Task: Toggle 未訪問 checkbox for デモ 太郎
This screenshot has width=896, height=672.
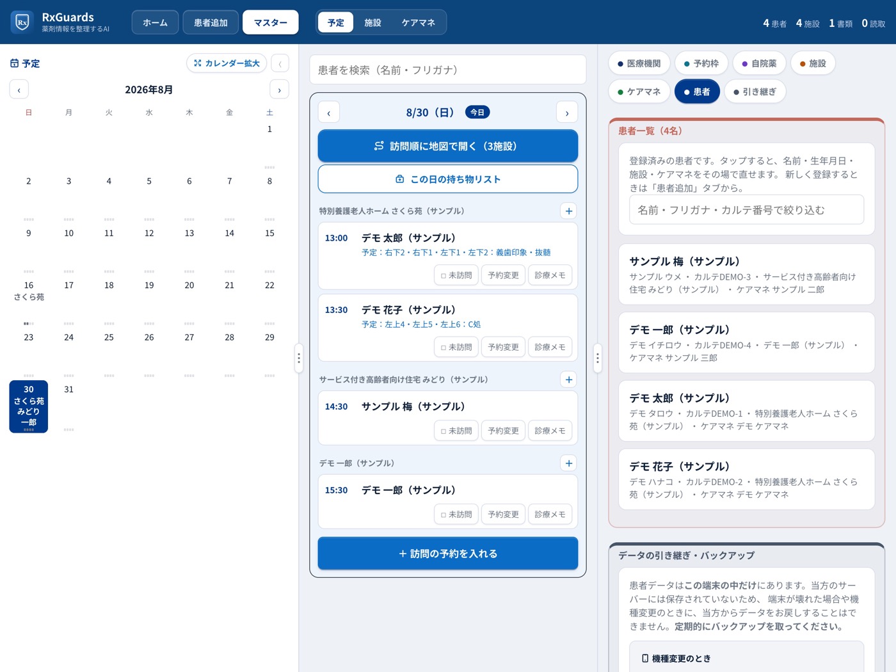Action: pyautogui.click(x=456, y=275)
